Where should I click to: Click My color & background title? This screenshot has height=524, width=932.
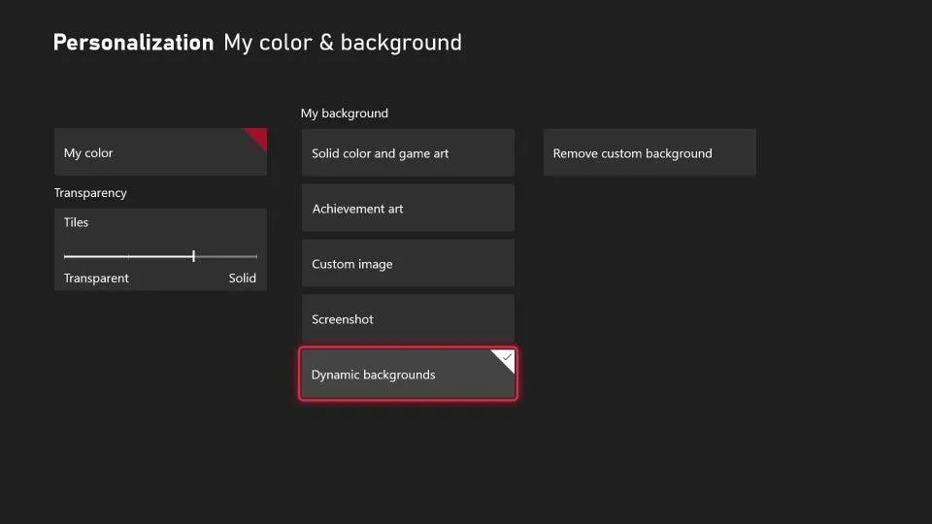pos(343,43)
